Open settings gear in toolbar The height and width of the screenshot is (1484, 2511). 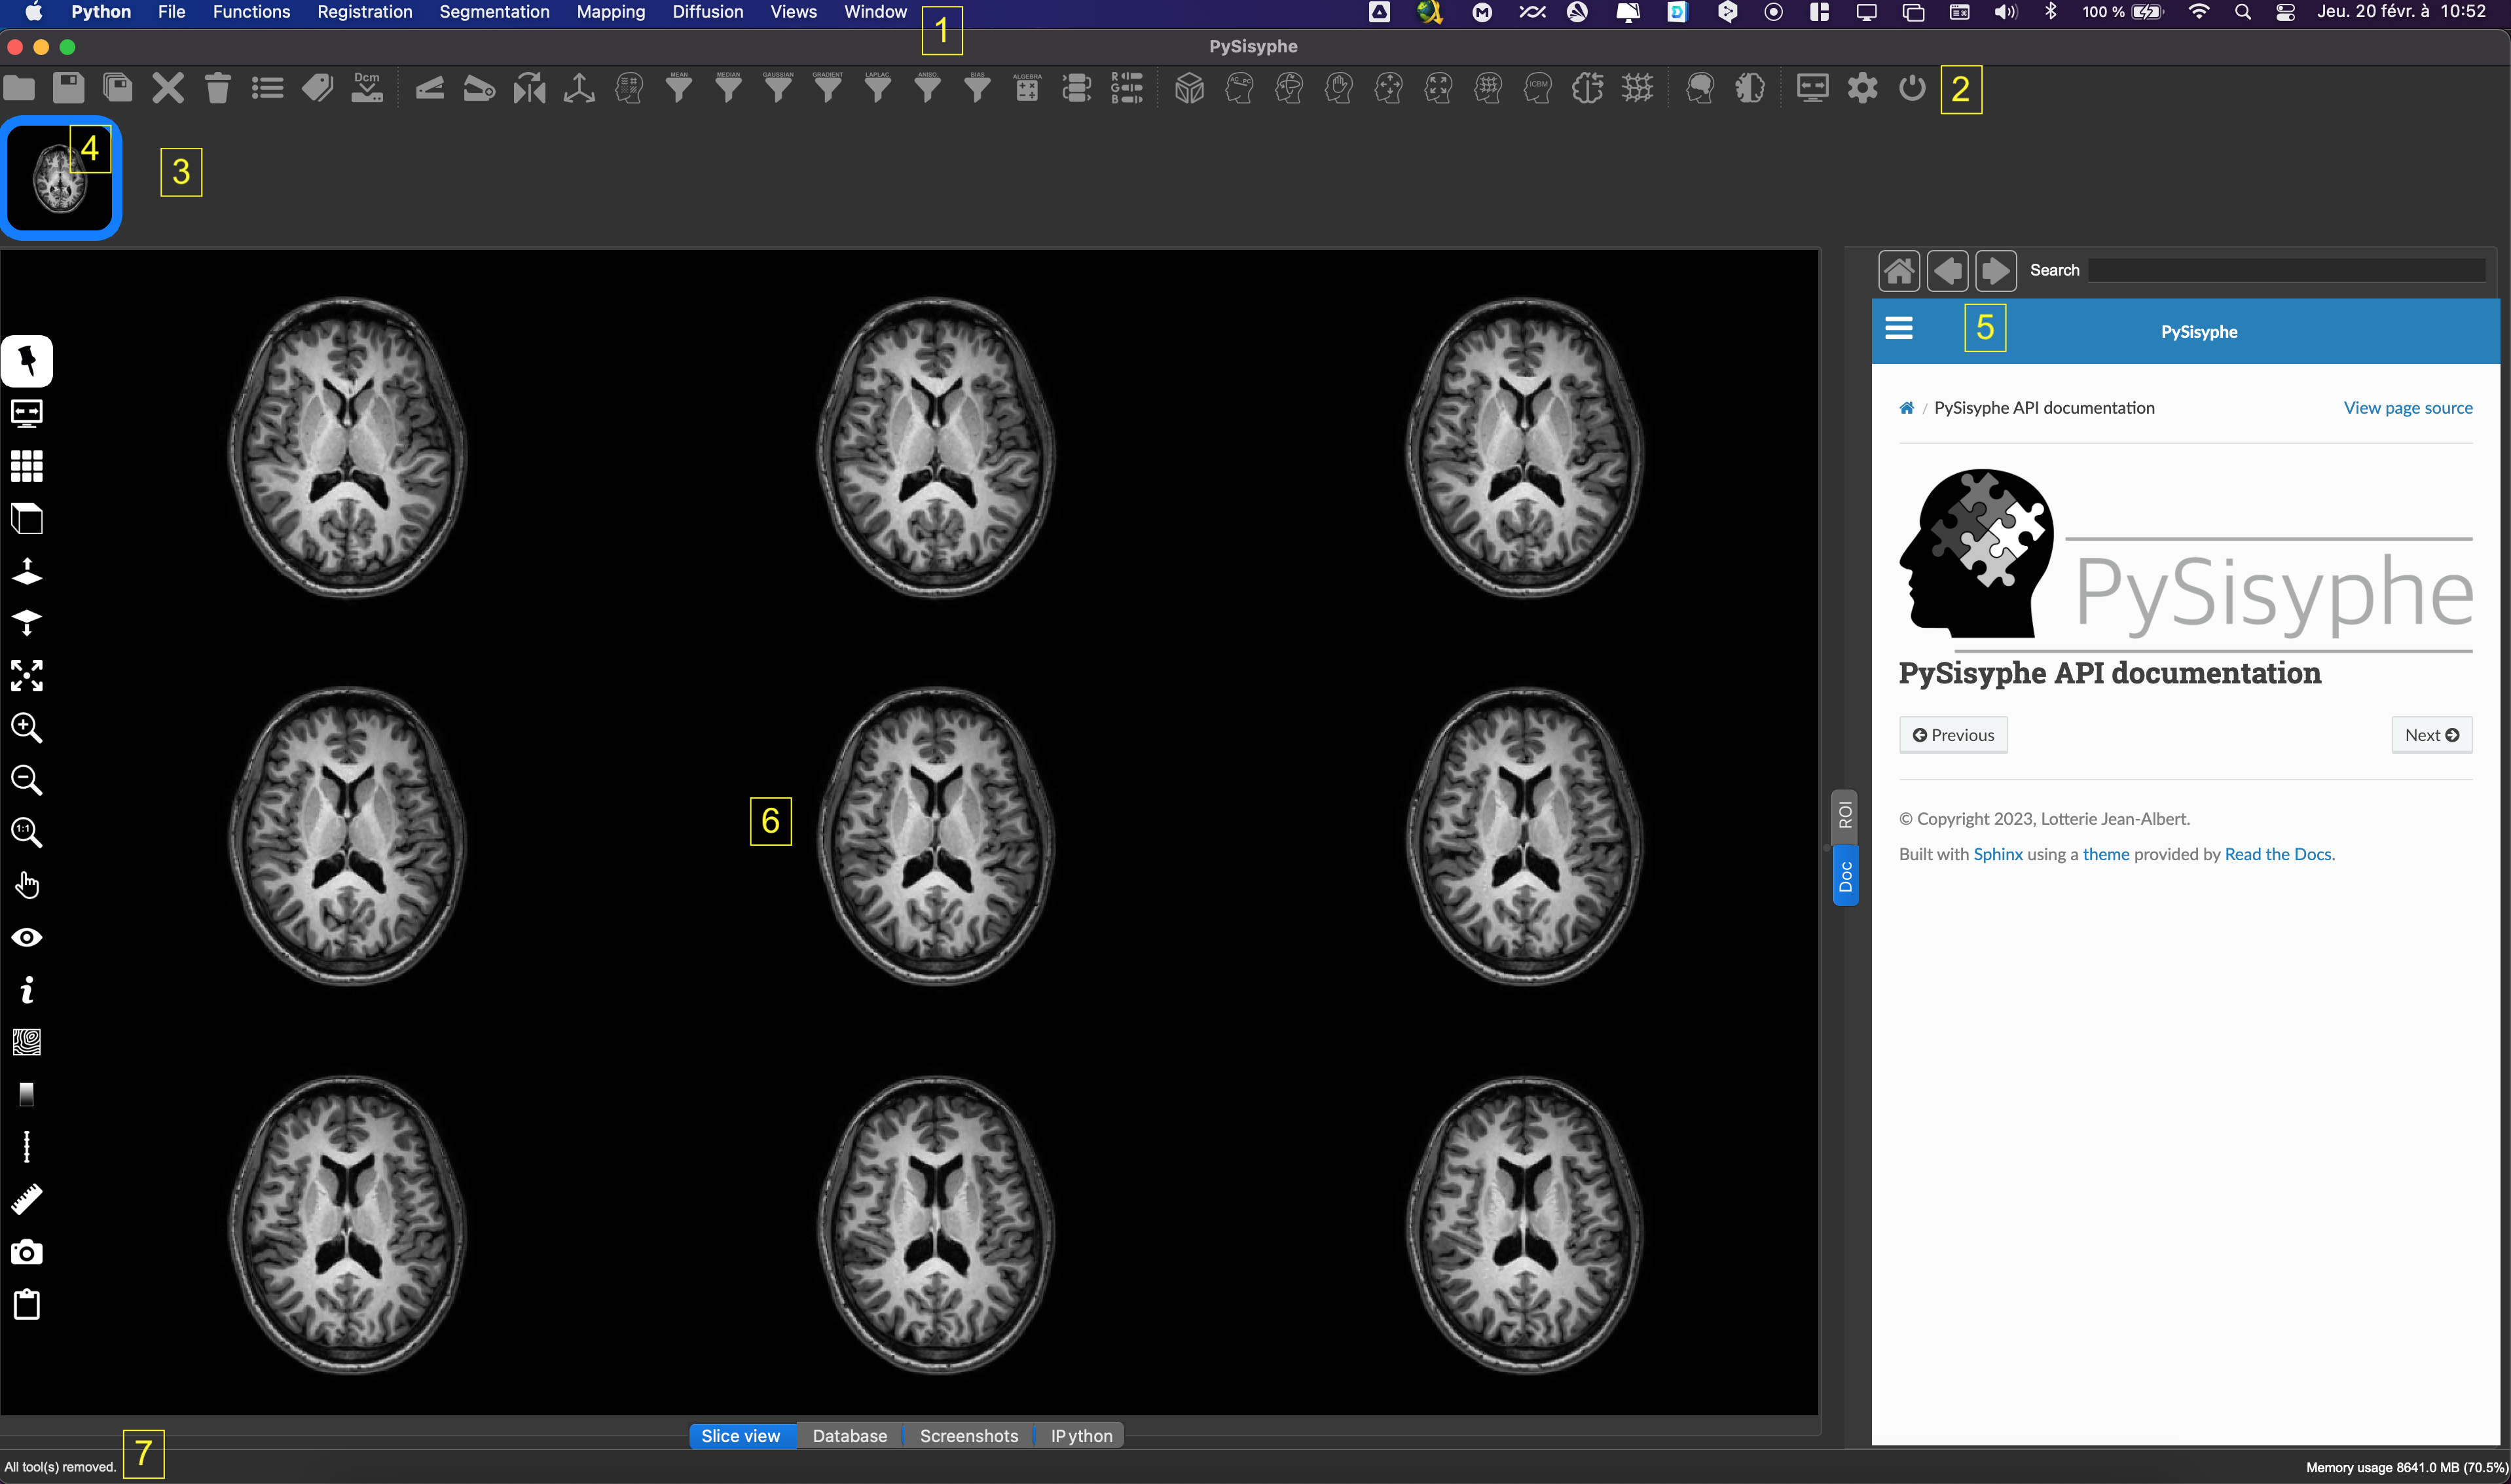click(1862, 88)
